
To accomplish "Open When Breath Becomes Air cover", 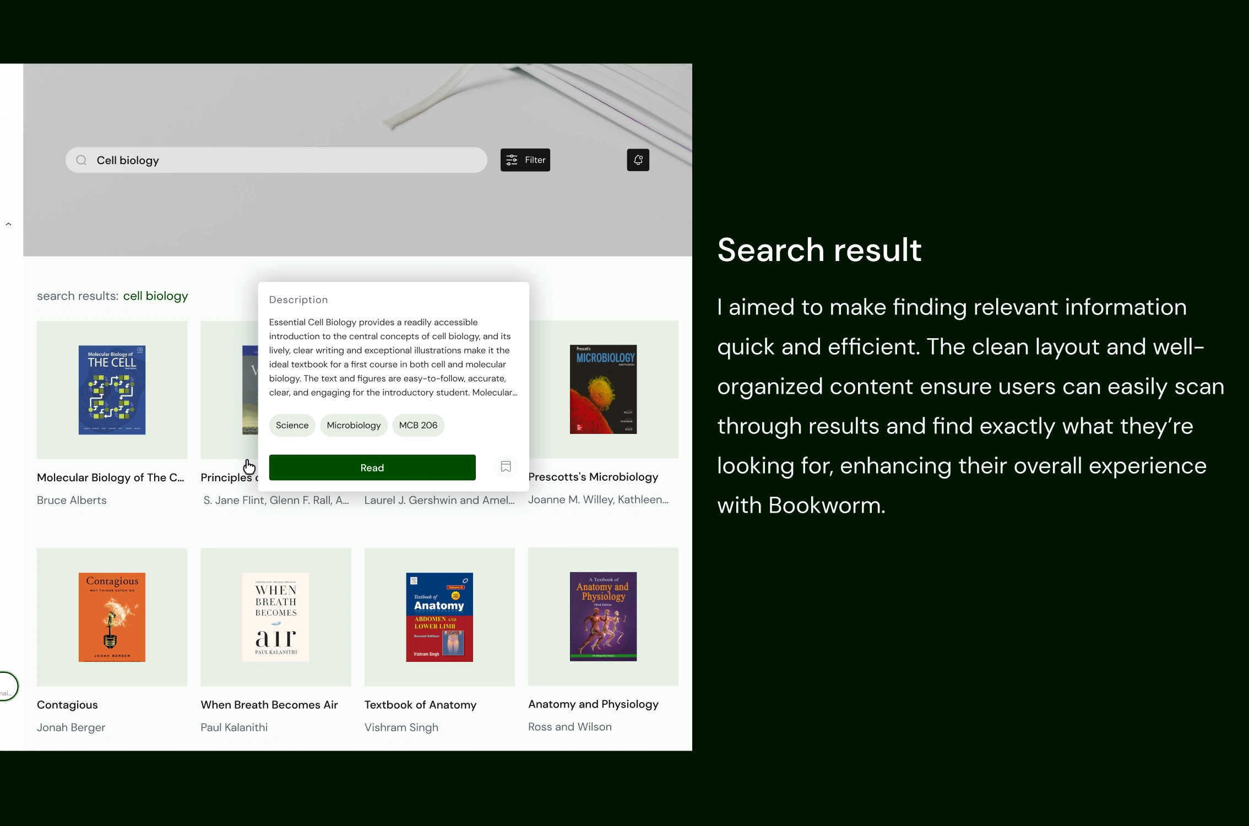I will [275, 617].
